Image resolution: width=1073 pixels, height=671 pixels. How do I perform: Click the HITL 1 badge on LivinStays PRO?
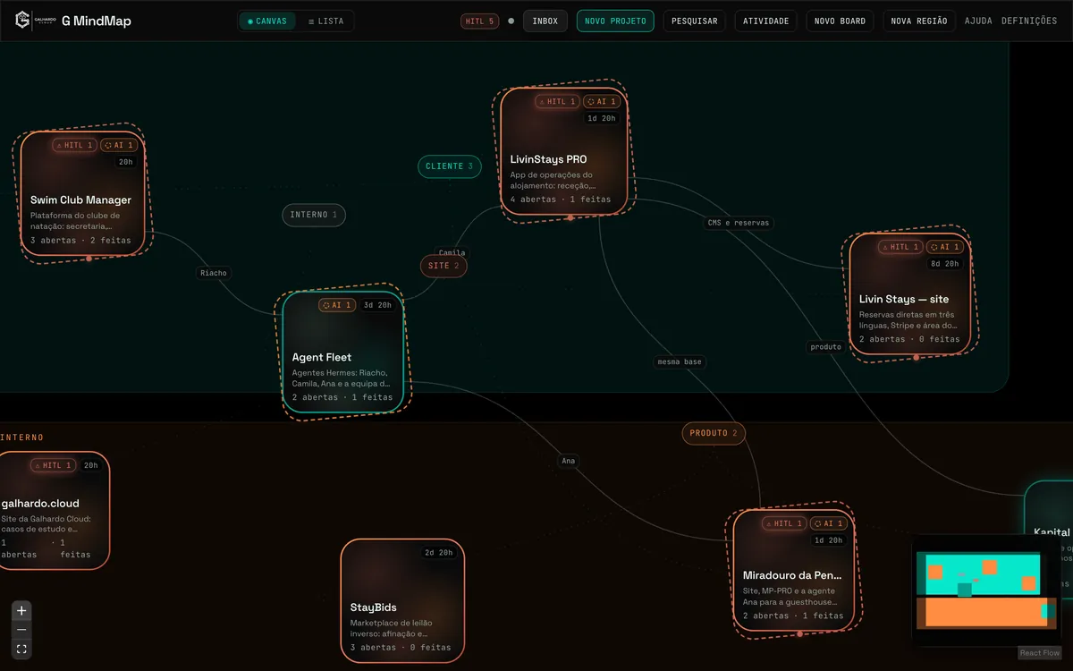point(557,102)
